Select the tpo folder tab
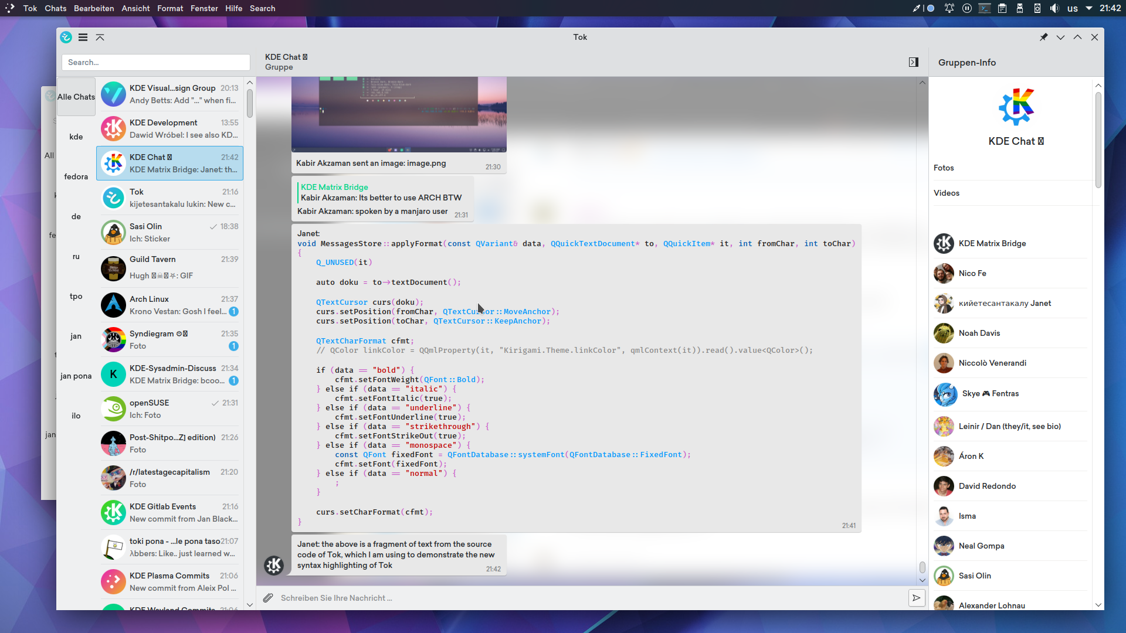 pos(76,296)
